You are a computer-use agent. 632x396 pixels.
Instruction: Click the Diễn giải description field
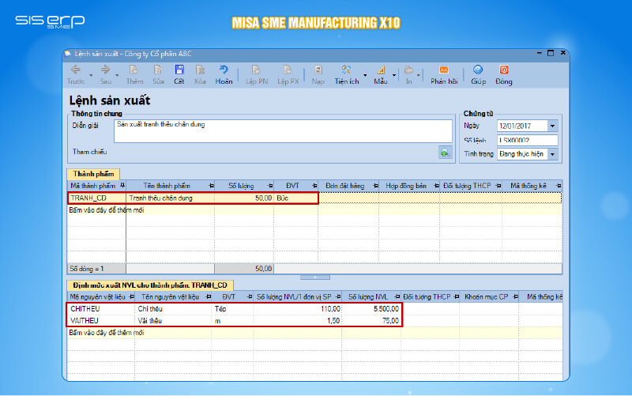pos(283,131)
